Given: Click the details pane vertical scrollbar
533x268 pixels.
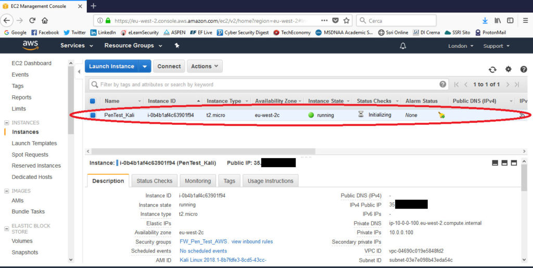Looking at the screenshot, I should (x=524, y=177).
